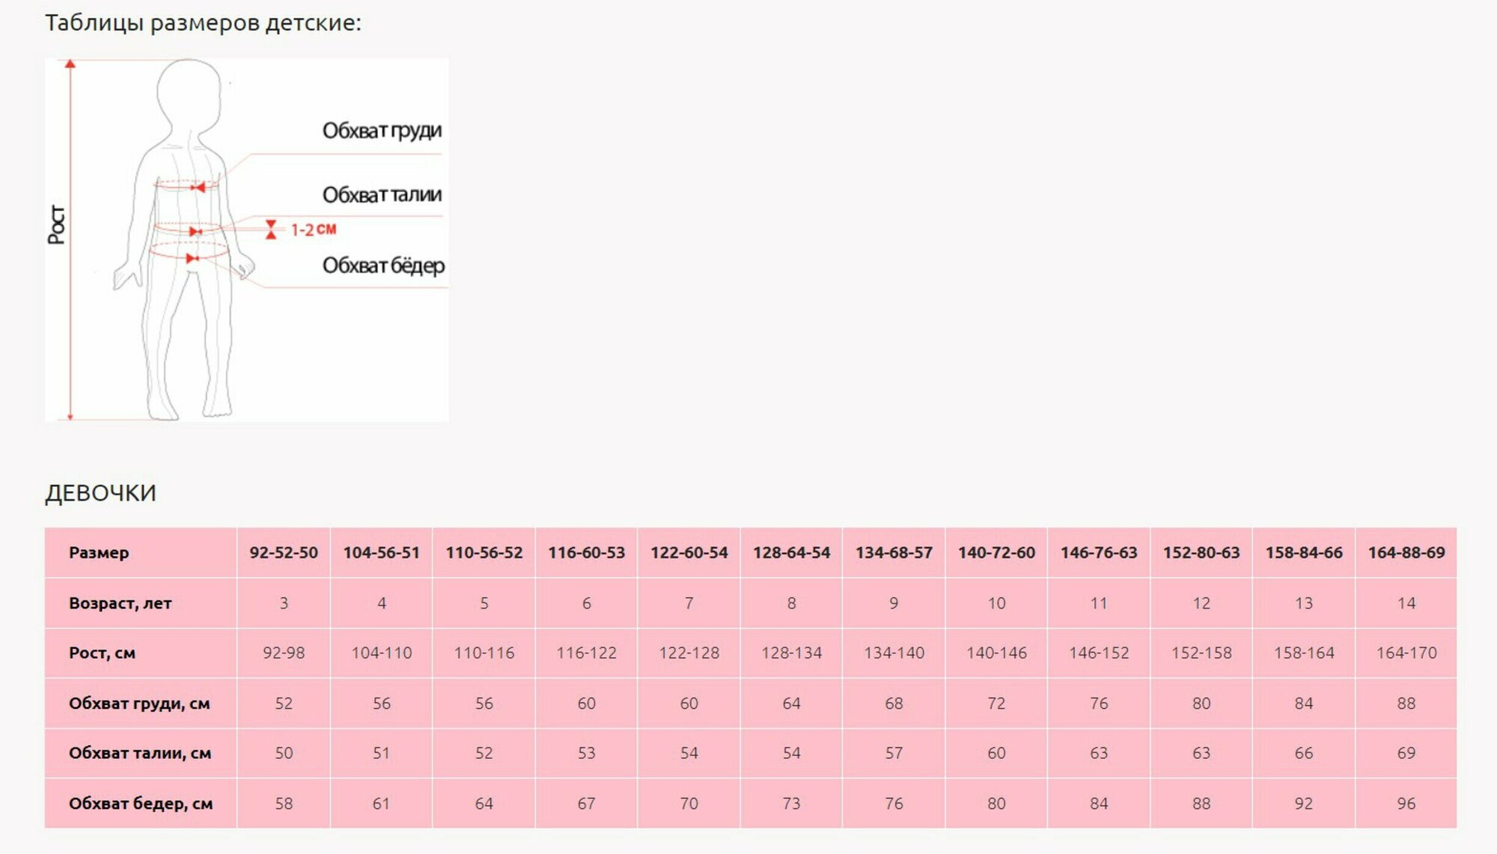Click the vertical 'Рост' label in diagram
The height and width of the screenshot is (854, 1497).
[57, 225]
